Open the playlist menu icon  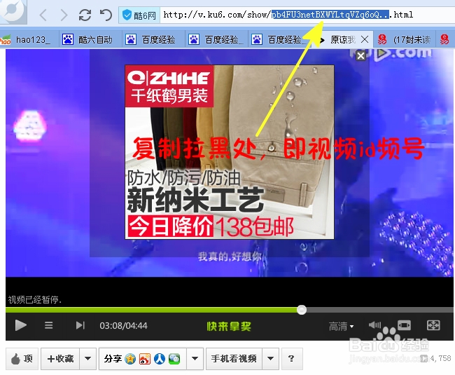(x=49, y=325)
